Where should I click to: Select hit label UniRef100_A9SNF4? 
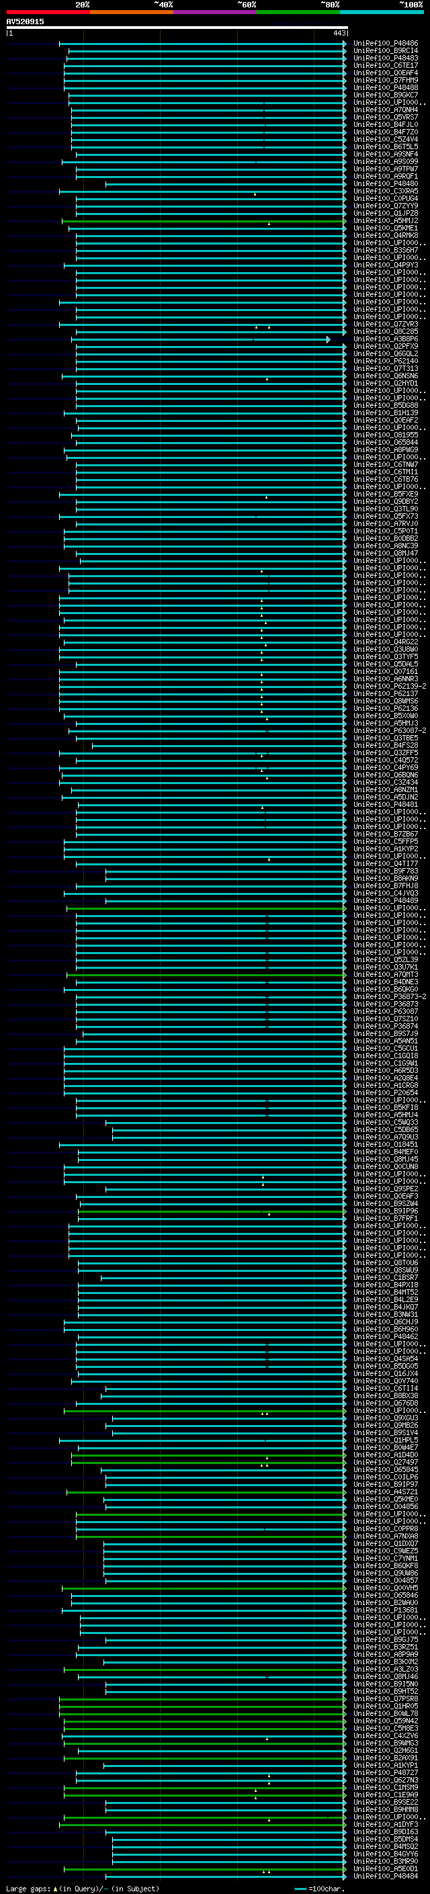pyautogui.click(x=386, y=154)
